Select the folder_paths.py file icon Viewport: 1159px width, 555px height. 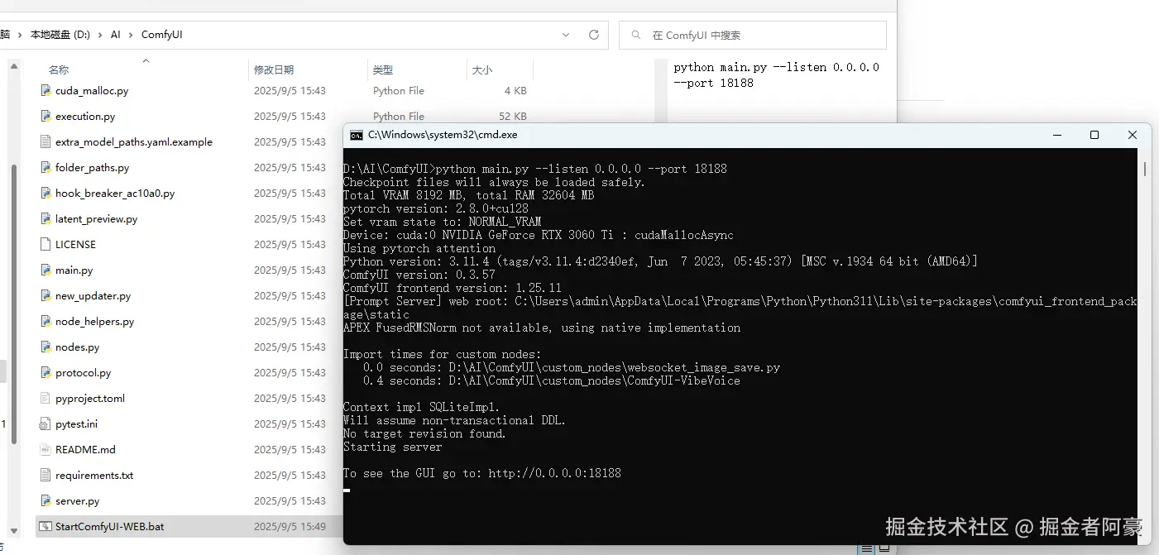pos(46,167)
